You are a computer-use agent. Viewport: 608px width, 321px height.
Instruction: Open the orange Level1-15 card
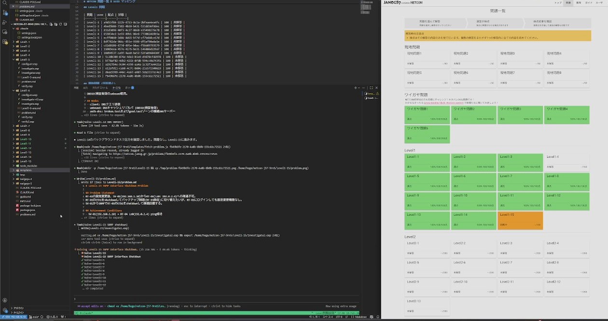520,221
